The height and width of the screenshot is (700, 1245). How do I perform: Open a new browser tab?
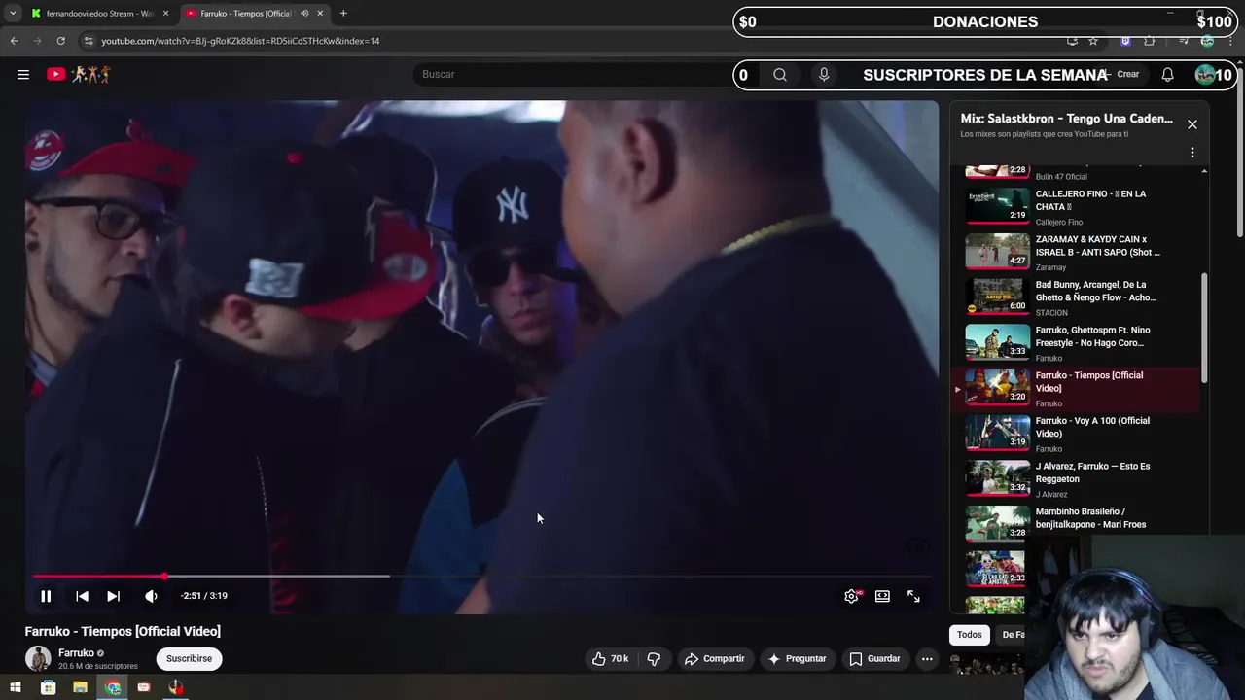click(x=343, y=14)
